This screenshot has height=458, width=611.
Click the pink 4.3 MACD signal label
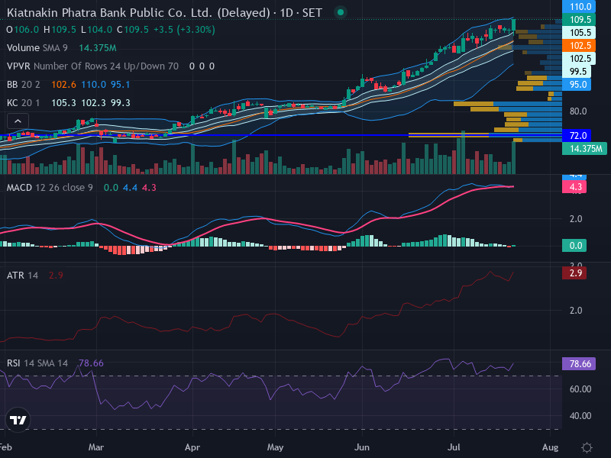pyautogui.click(x=574, y=187)
